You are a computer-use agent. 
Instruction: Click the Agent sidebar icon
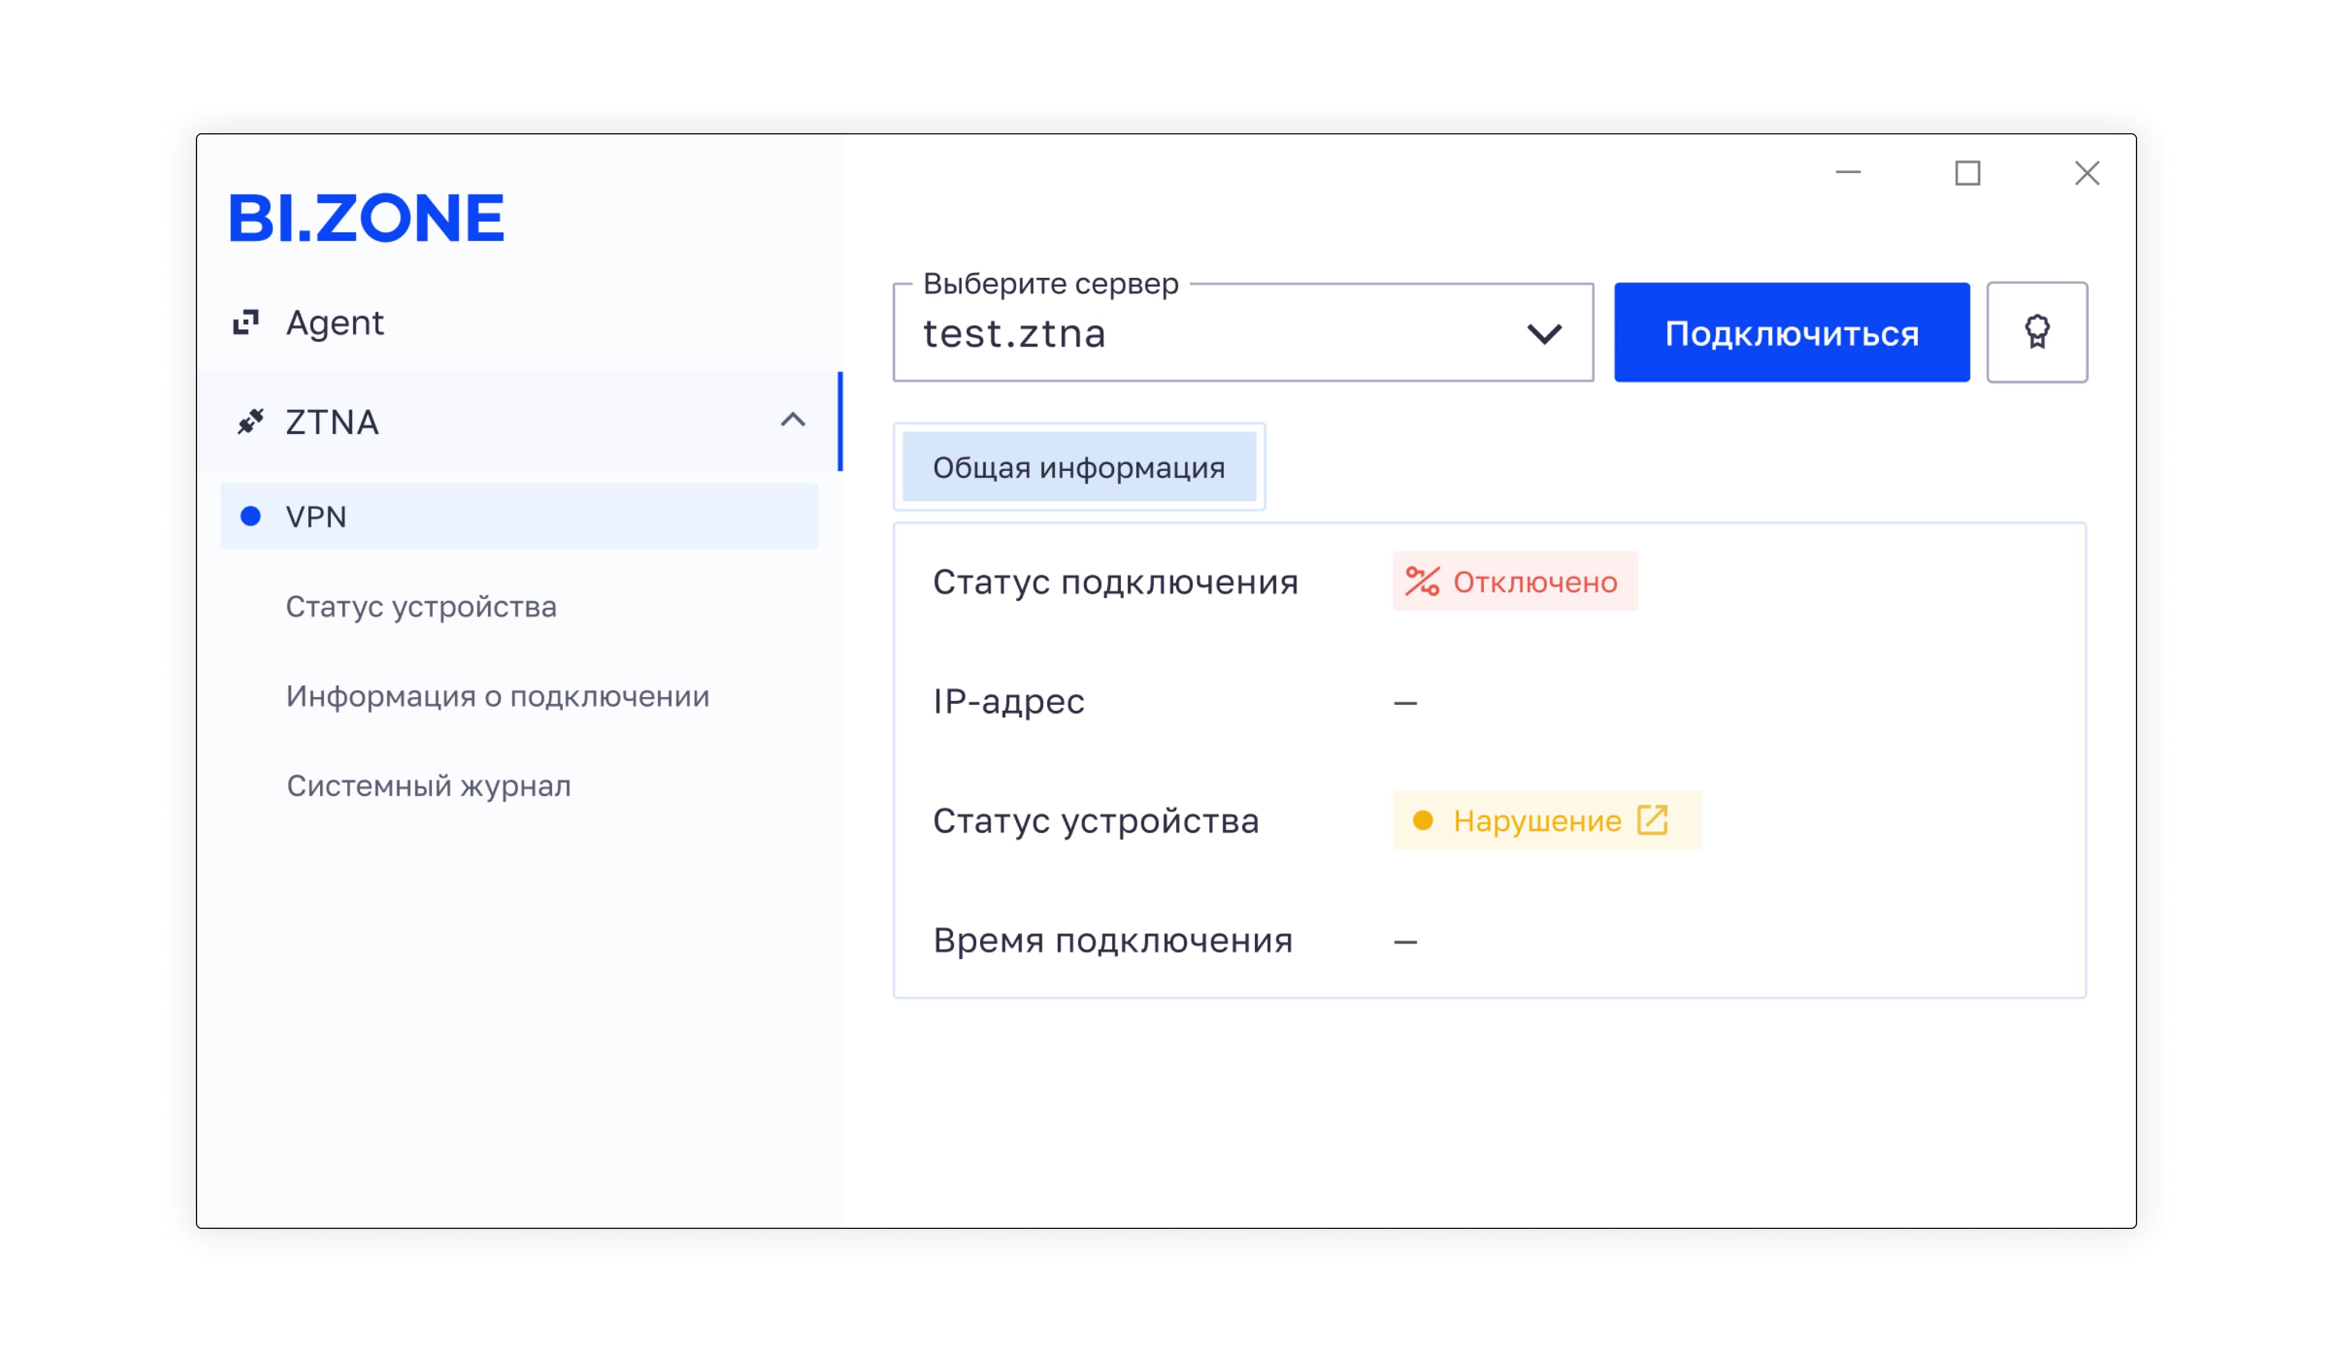(x=245, y=322)
